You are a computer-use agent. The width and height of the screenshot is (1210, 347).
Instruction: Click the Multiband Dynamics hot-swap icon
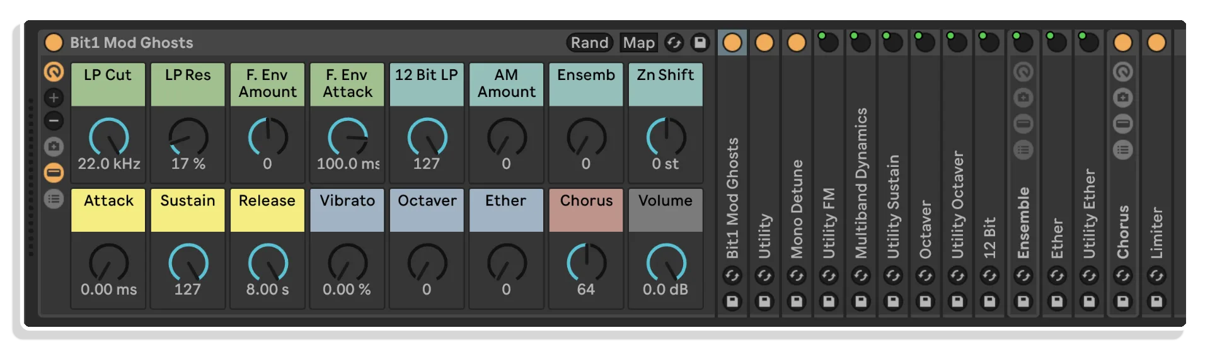[x=861, y=276]
